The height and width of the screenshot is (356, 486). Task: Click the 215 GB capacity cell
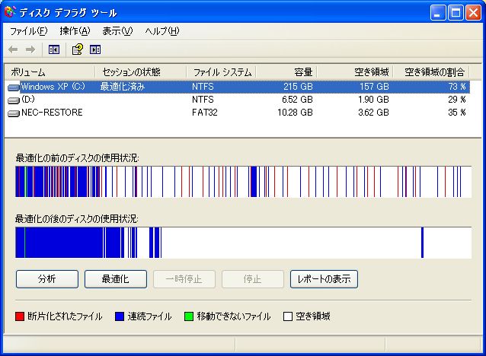(x=298, y=87)
